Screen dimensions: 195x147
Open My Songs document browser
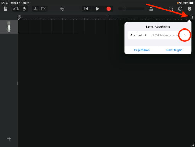pos(5,9)
